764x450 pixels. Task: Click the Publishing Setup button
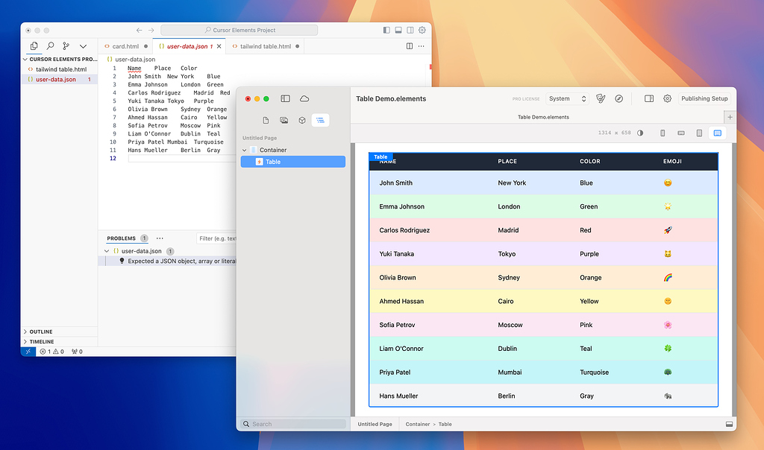(704, 98)
